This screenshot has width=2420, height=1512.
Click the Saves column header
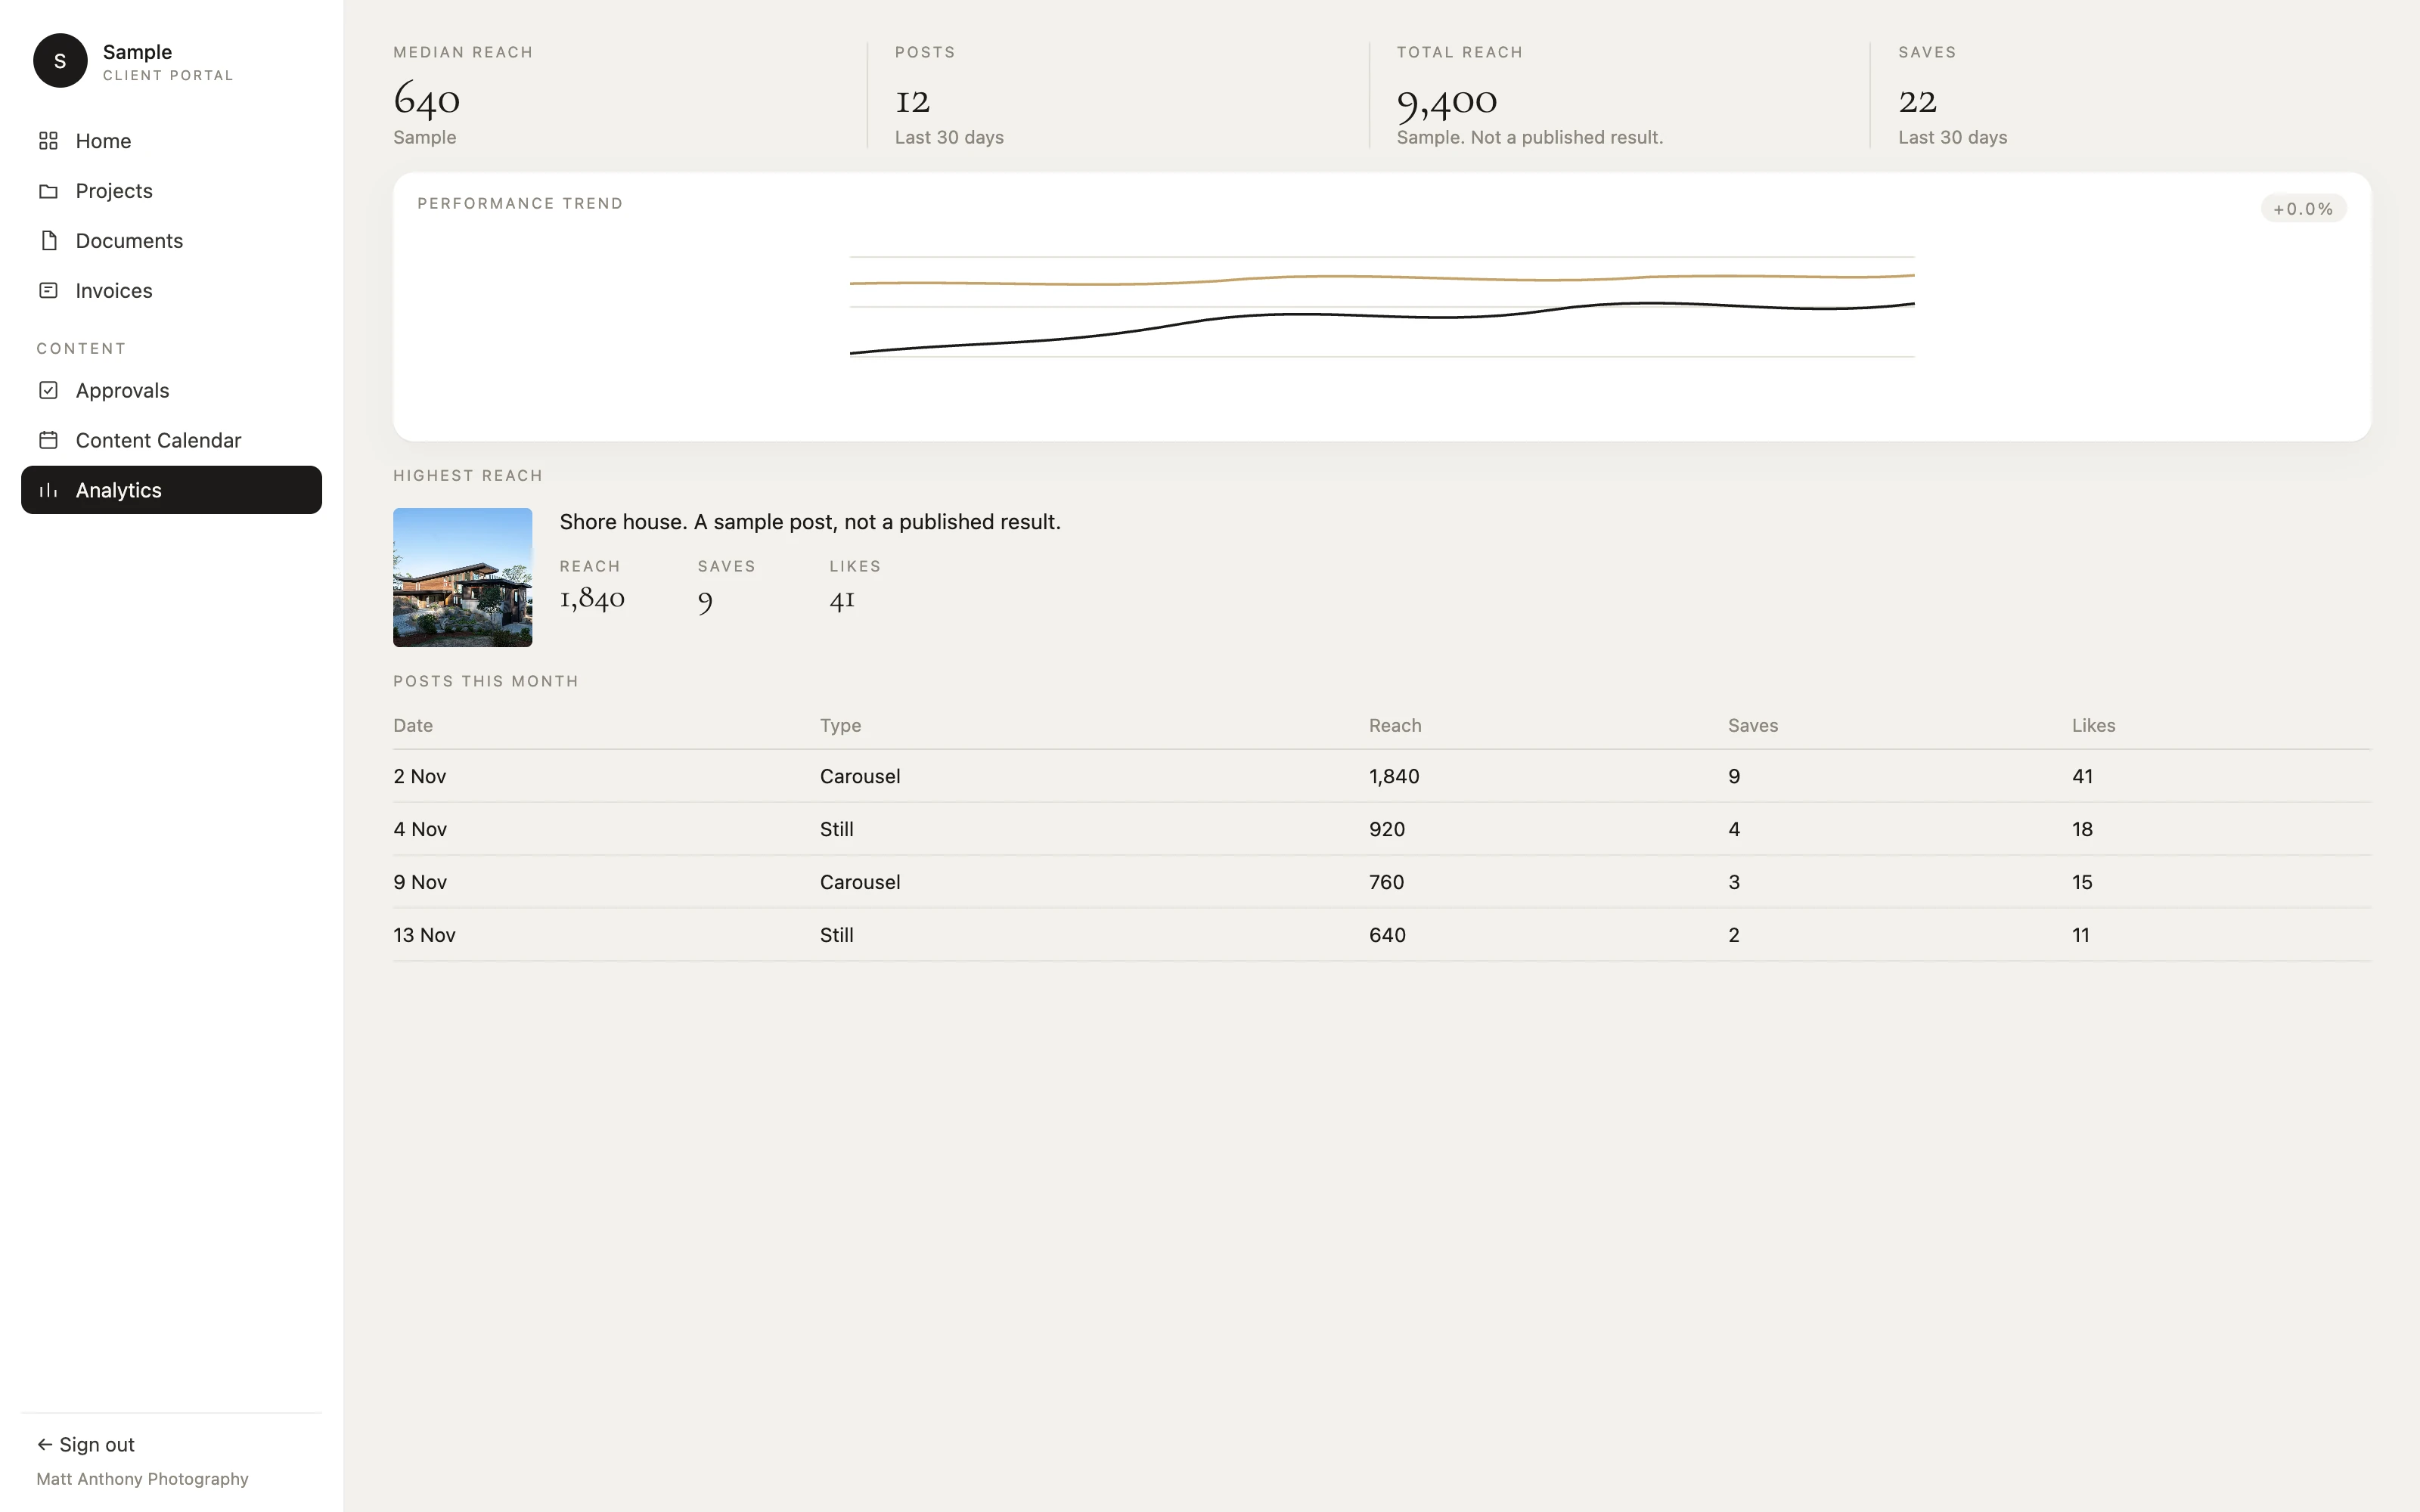tap(1753, 726)
